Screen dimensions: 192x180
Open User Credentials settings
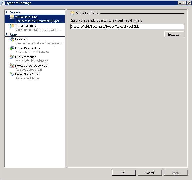[x=26, y=57]
